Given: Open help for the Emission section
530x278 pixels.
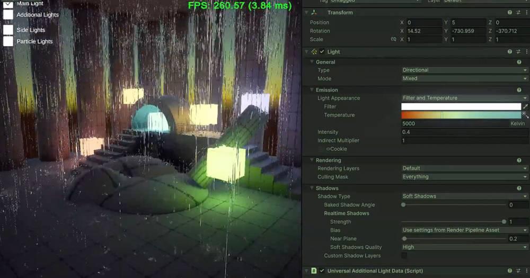Looking at the screenshot, I should (x=519, y=90).
